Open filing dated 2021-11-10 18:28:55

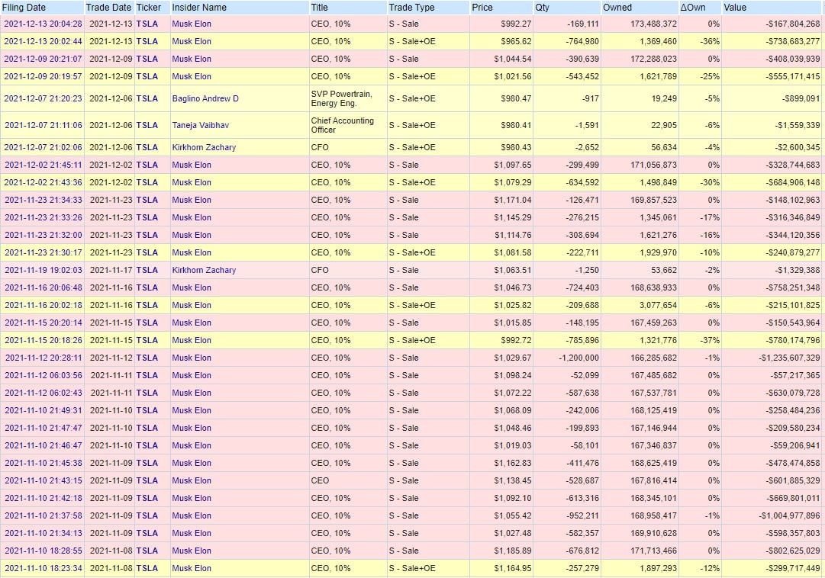pos(44,551)
